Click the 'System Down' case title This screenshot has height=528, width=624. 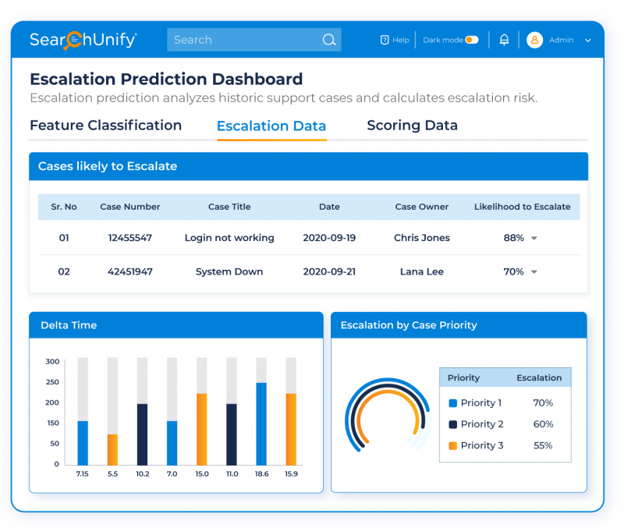pyautogui.click(x=229, y=271)
